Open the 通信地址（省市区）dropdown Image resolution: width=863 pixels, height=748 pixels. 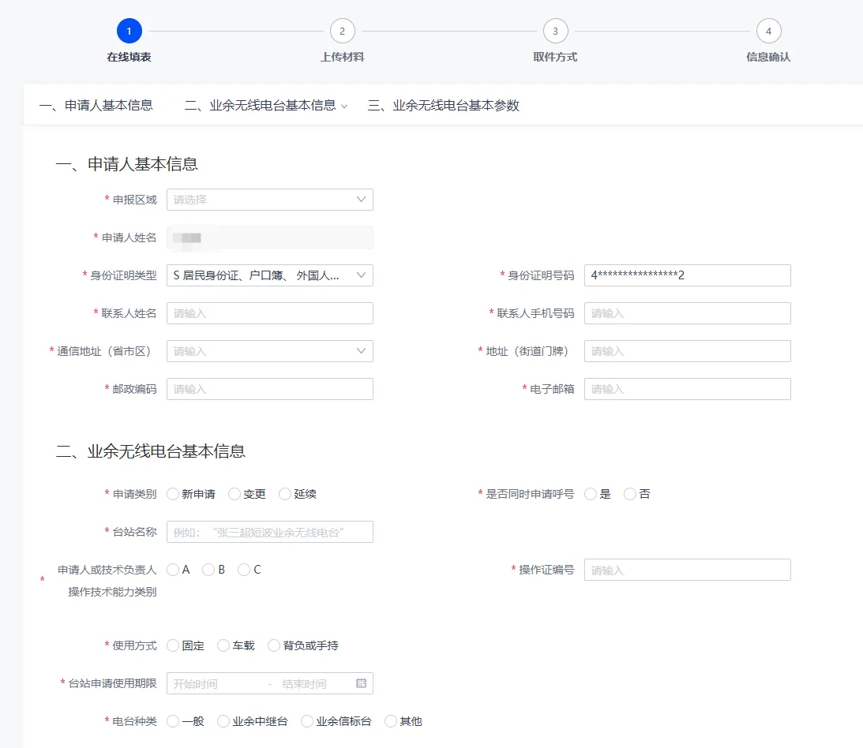coord(269,350)
